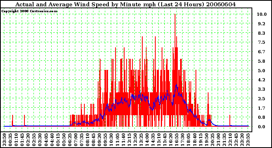The width and height of the screenshot is (272, 148).
Task: Click the 18:40 time label
Action: pyautogui.click(x=194, y=140)
